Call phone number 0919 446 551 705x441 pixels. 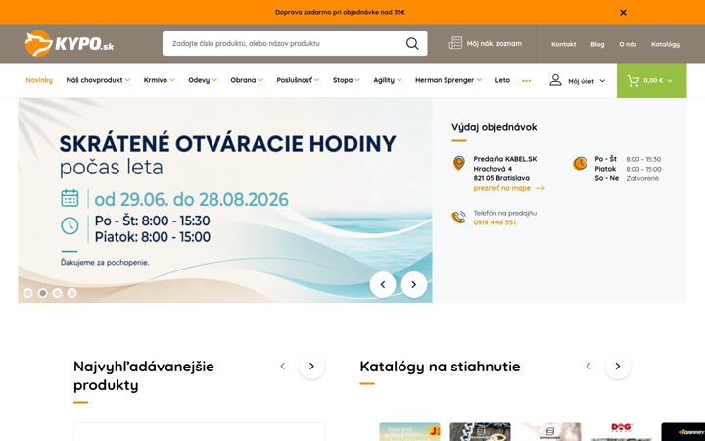tap(494, 222)
